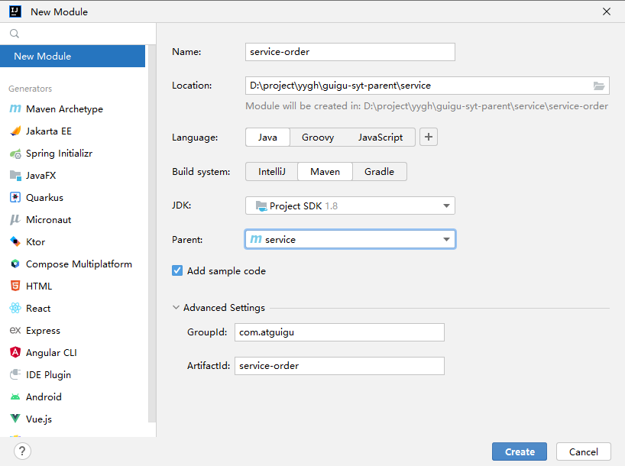This screenshot has height=466, width=625.
Task: Add another language with plus button
Action: (429, 138)
